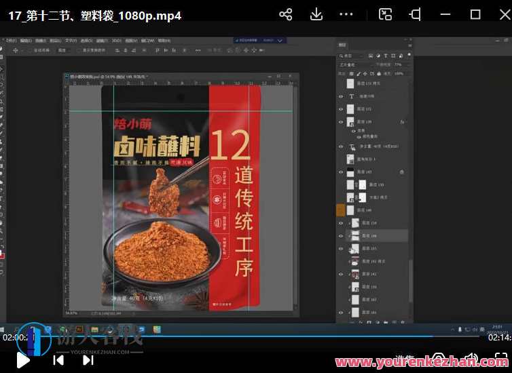The width and height of the screenshot is (512, 373).
Task: Select the Move tool icon in options bar
Action: click(x=15, y=51)
